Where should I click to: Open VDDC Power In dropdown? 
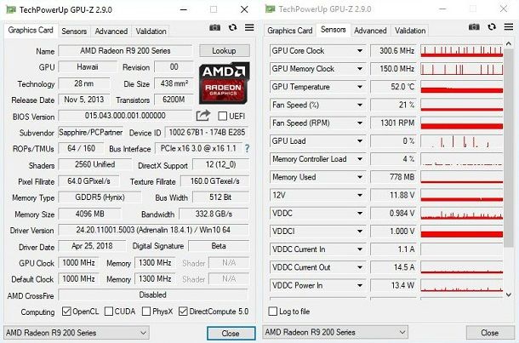[359, 285]
